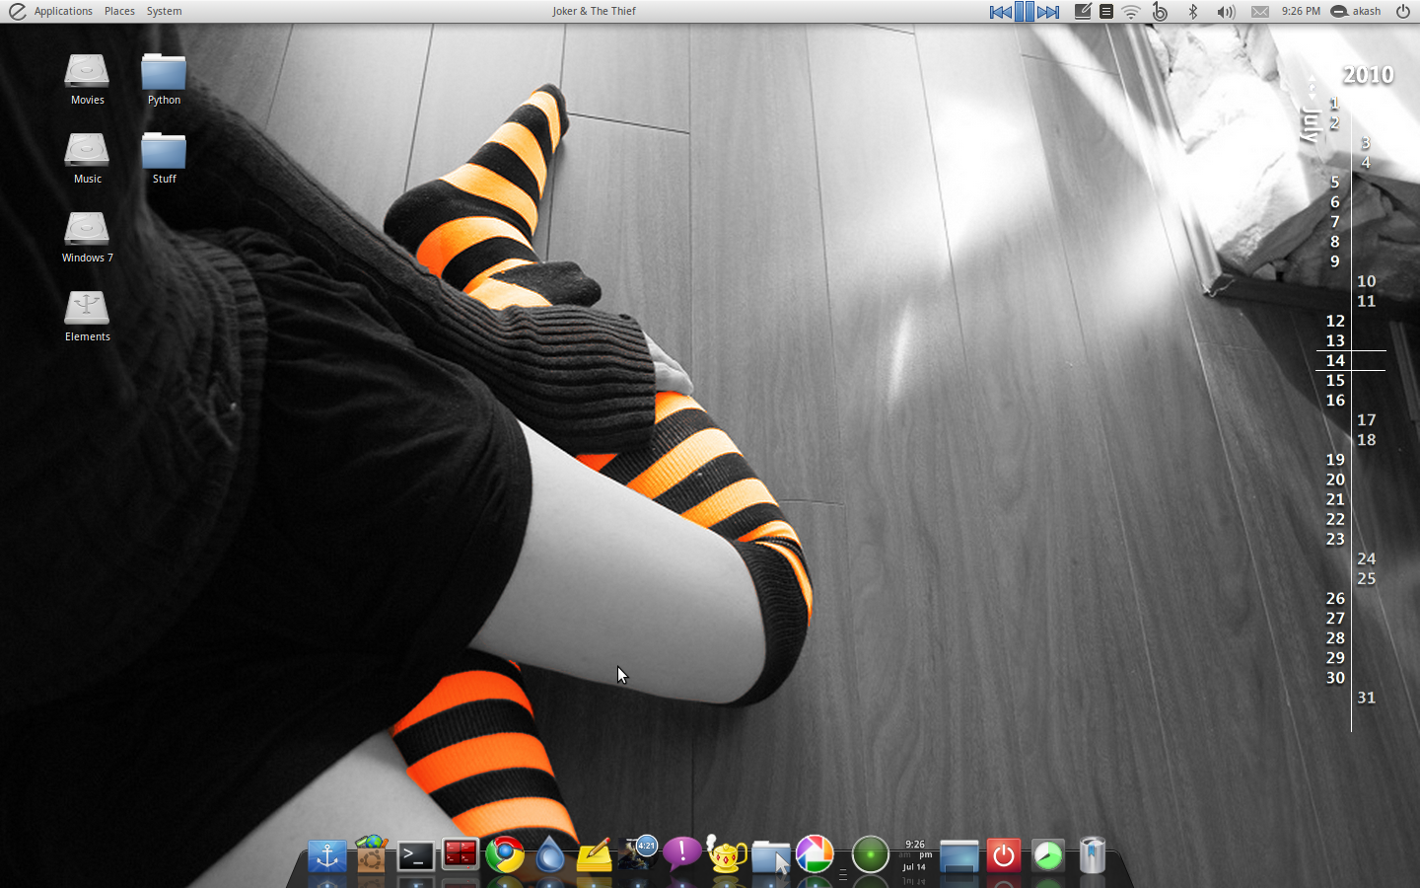Launch Google Chrome from dock
The height and width of the screenshot is (888, 1420).
click(504, 854)
